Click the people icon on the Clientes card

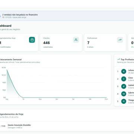(x=76, y=40)
